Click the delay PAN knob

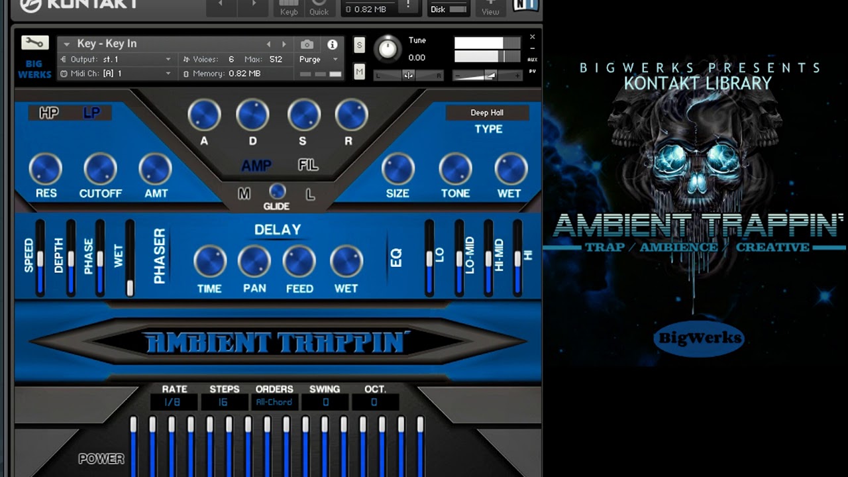[x=254, y=262]
